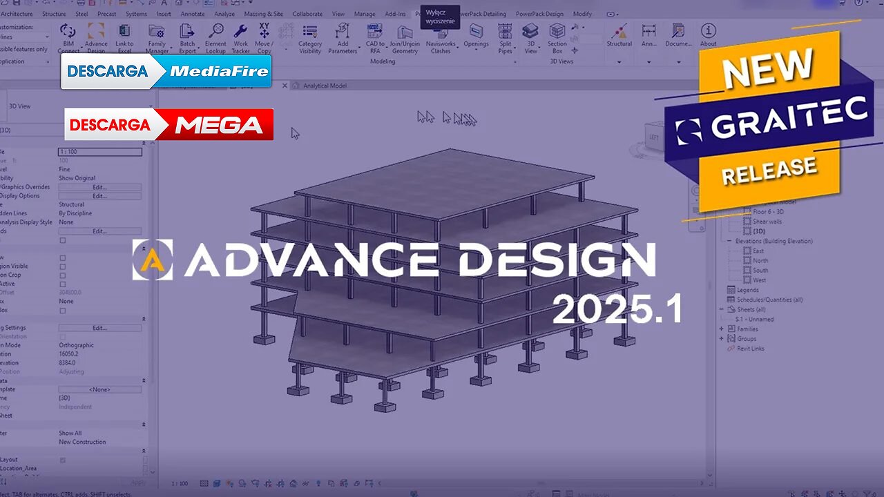The image size is (884, 497).
Task: Select the Split Pipes tool
Action: (x=506, y=38)
